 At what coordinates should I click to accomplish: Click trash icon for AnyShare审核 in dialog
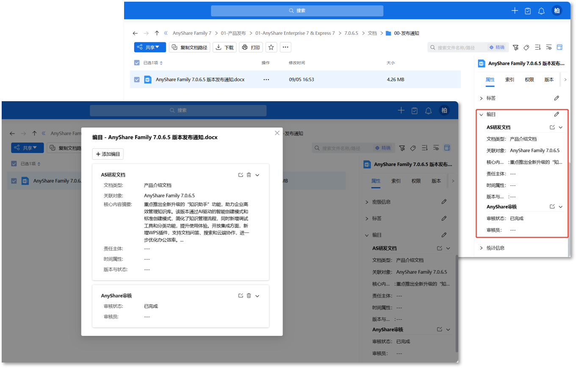[x=249, y=296]
